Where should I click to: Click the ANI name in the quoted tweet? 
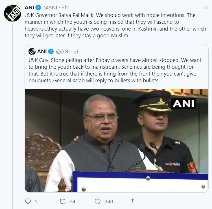(42, 51)
